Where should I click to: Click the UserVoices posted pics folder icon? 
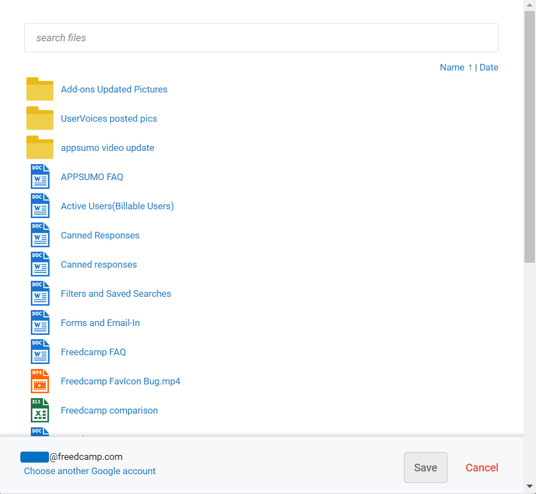40,118
